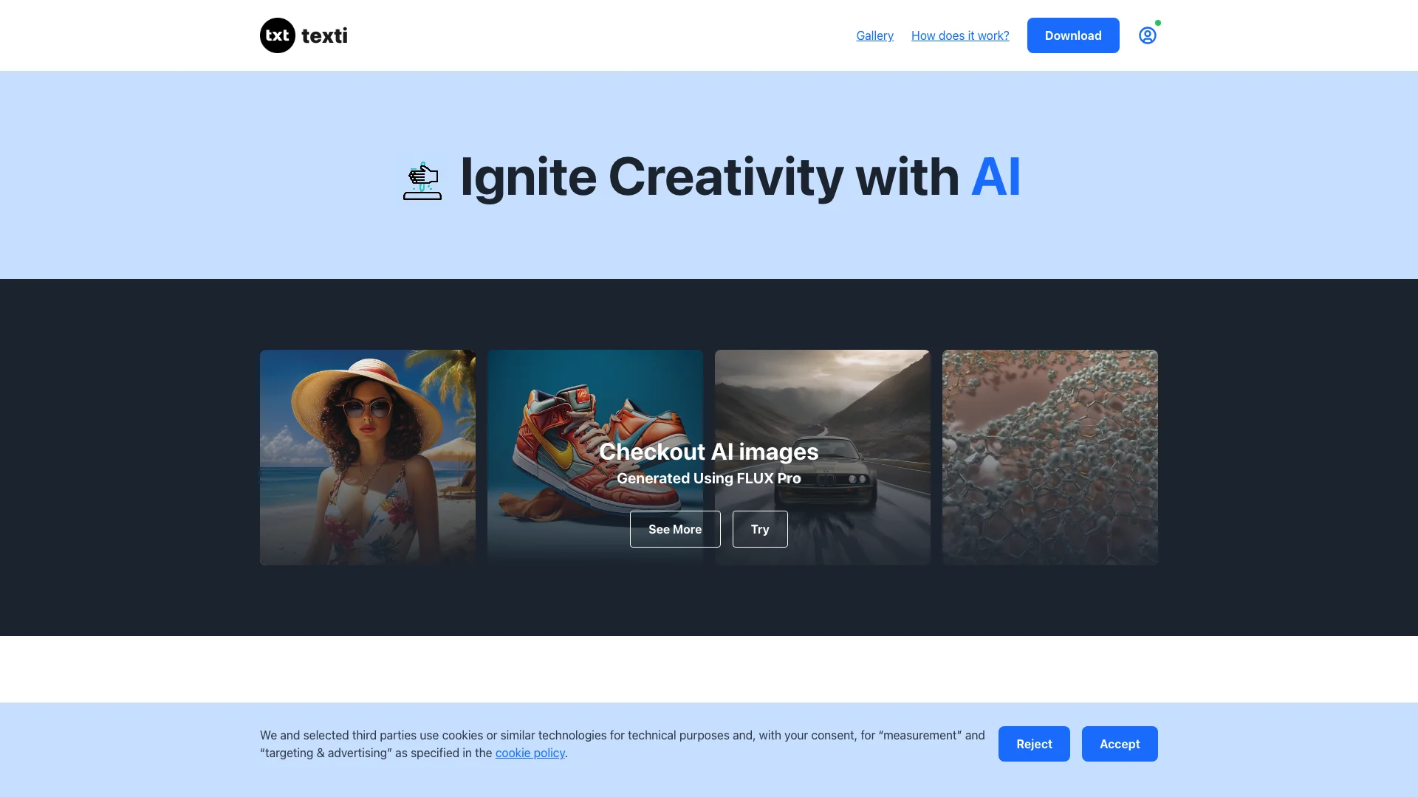Click the Try button
Screen dimensions: 1418x797
760,528
